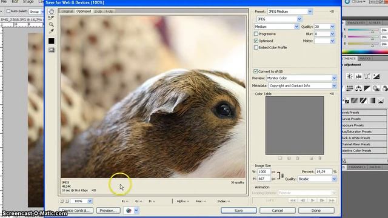Click the browser preview globe icon

pyautogui.click(x=129, y=211)
